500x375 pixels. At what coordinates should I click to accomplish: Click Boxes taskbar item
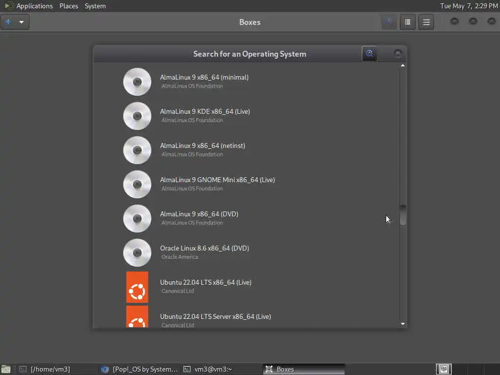point(304,369)
